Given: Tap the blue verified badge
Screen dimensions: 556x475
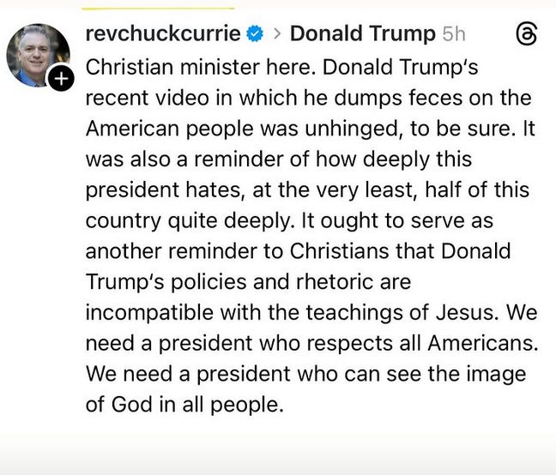Looking at the screenshot, I should pos(255,33).
